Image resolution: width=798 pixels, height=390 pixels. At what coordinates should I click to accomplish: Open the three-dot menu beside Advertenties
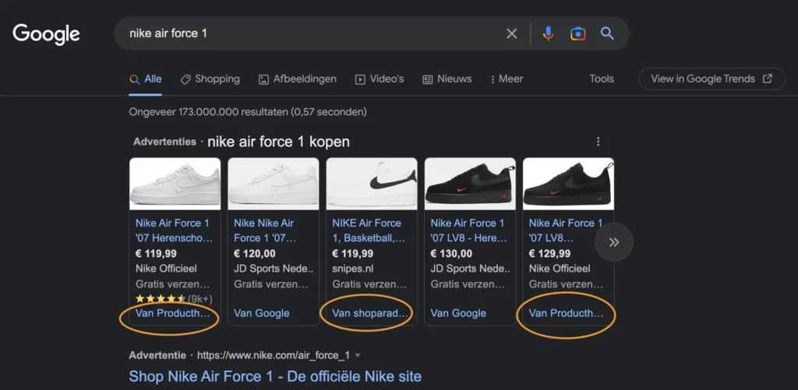pyautogui.click(x=598, y=142)
